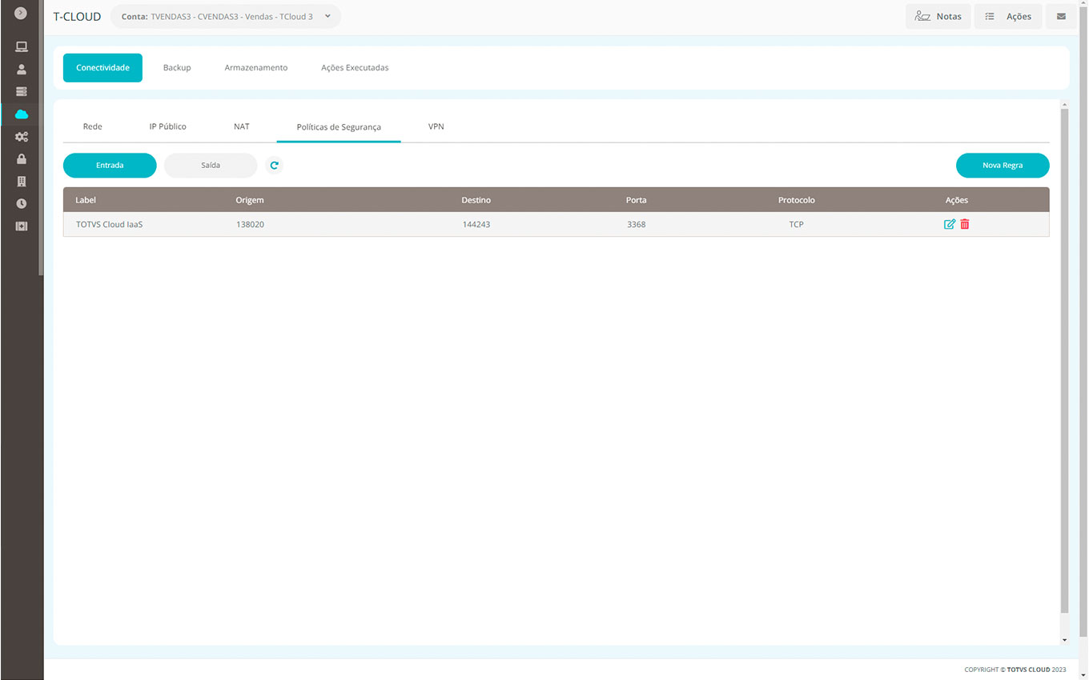The height and width of the screenshot is (680, 1089).
Task: Open the padlock icon in the sidebar
Action: [22, 159]
